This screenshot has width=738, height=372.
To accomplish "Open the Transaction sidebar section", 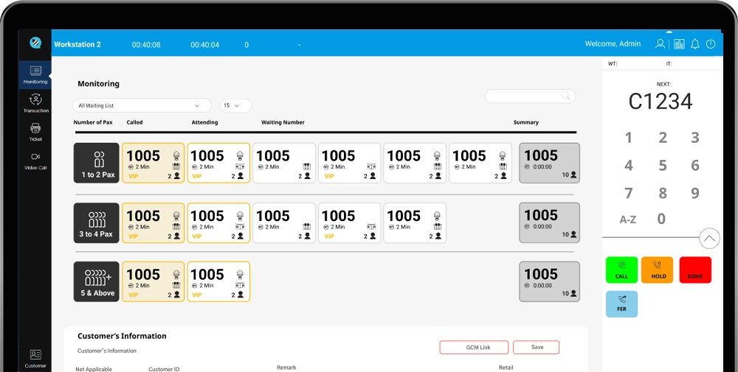I will point(35,103).
